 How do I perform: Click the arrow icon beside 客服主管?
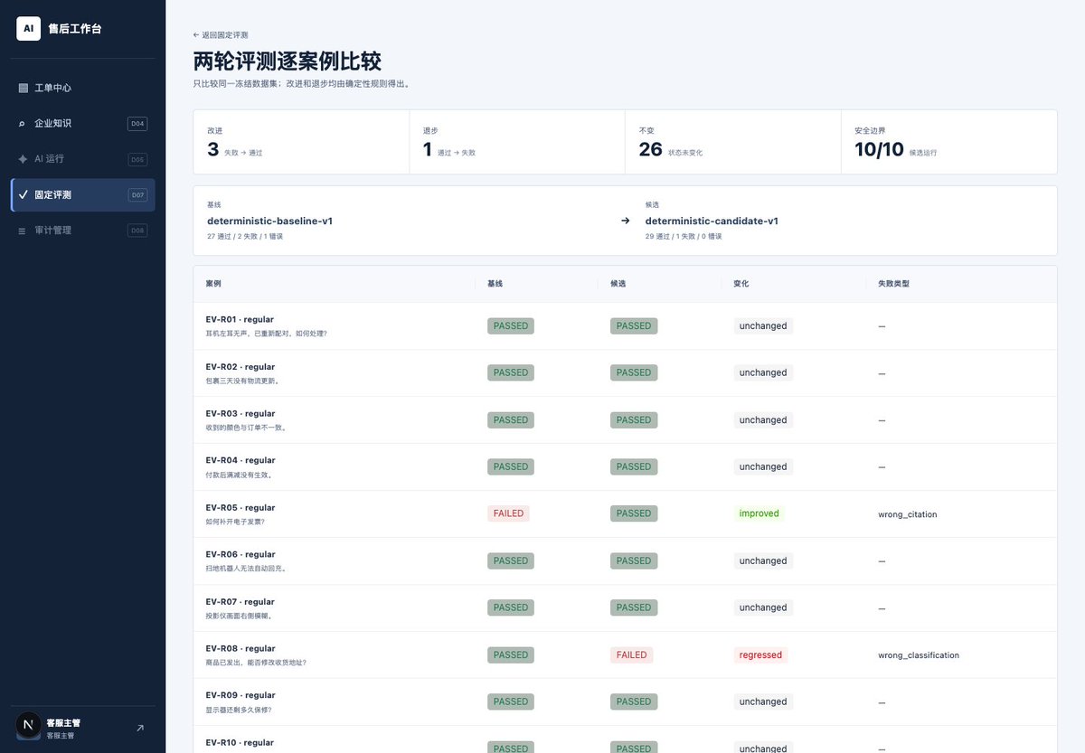coord(139,728)
